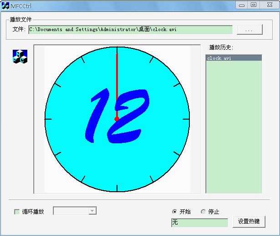This screenshot has height=236, width=280.
Task: Maximize the MFCCtrl window
Action: point(254,5)
